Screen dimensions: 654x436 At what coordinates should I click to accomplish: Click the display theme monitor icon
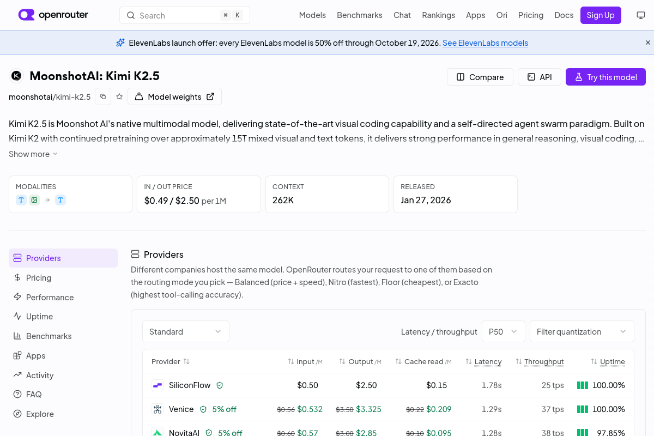641,15
